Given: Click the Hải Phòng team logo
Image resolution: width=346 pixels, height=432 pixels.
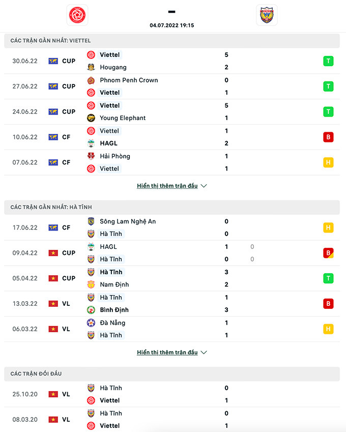Looking at the screenshot, I should click(91, 156).
